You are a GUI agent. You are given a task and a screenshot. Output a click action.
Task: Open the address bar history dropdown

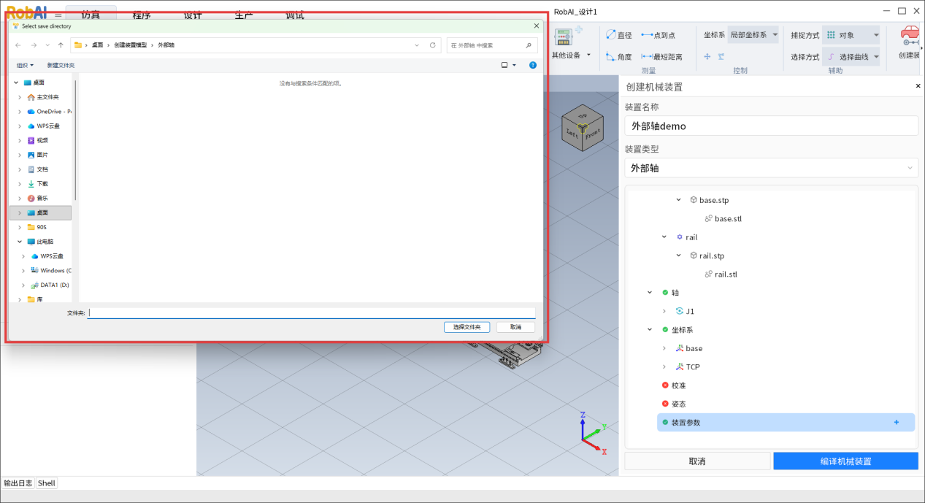tap(417, 45)
